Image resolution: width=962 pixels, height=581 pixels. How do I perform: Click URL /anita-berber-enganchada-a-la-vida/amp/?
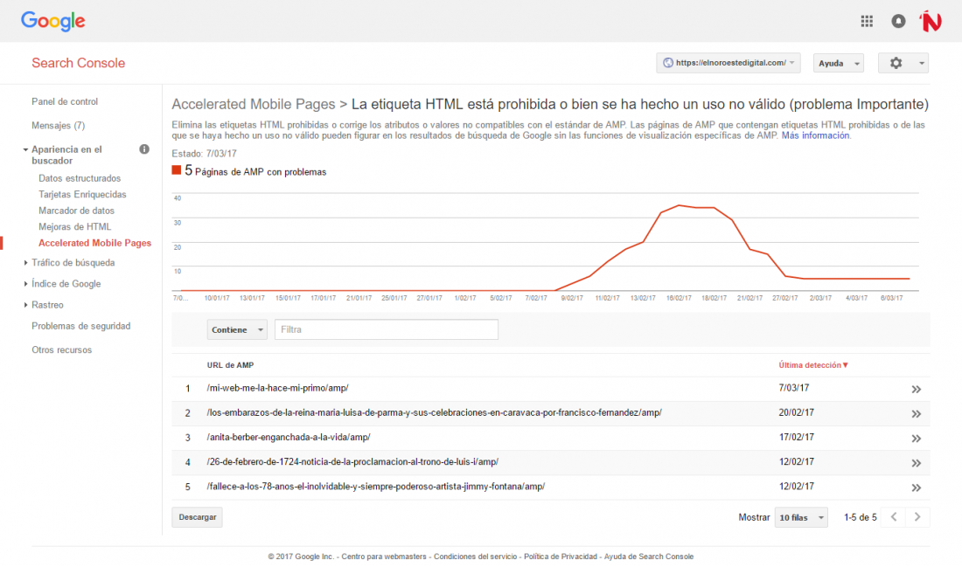(289, 437)
